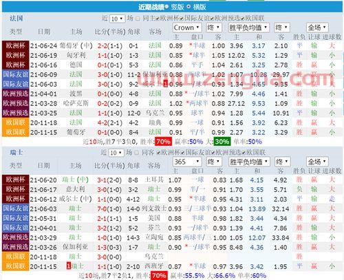Screen dimensions: 344x280
Task: Open team 保加利亚 in 21-03-26 row
Action: tap(76, 247)
